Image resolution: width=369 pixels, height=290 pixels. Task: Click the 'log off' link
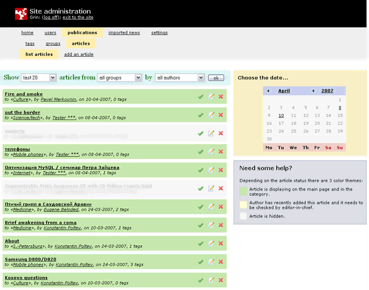51,17
